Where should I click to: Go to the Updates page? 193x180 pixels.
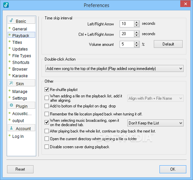20,49
